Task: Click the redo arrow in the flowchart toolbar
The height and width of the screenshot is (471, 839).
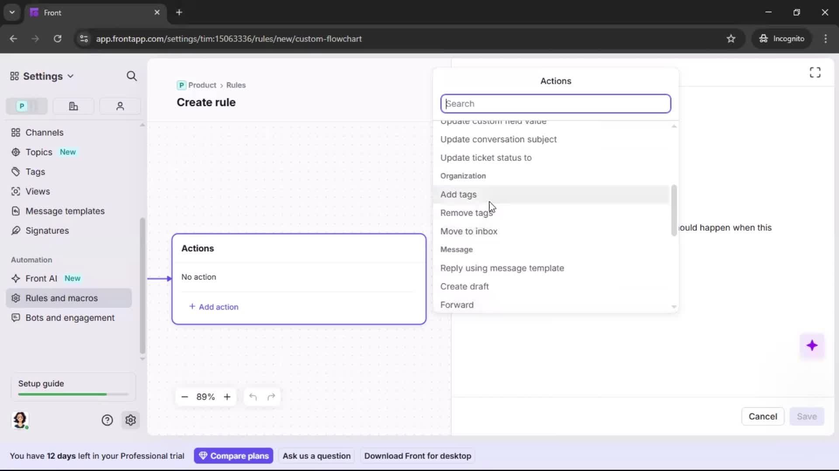Action: click(271, 397)
